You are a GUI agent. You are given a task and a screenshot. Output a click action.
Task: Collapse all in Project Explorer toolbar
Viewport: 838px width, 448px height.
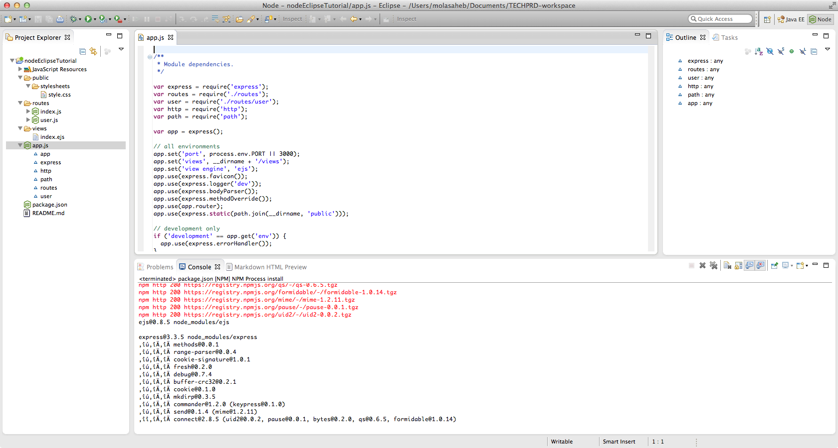point(82,51)
